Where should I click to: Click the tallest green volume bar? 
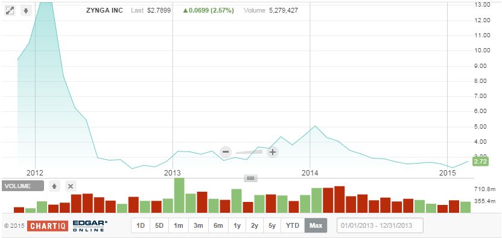coord(179,195)
